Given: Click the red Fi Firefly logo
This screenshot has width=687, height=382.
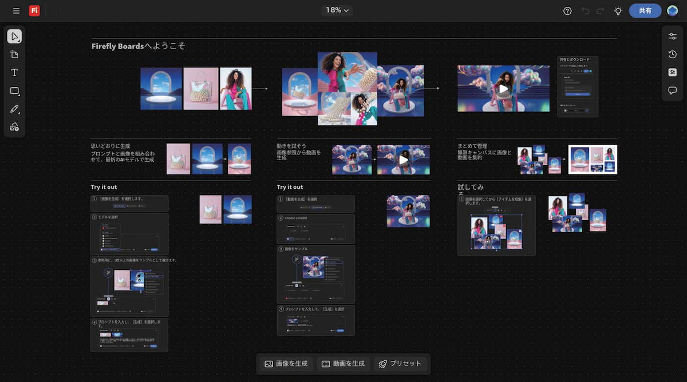Looking at the screenshot, I should click(34, 11).
